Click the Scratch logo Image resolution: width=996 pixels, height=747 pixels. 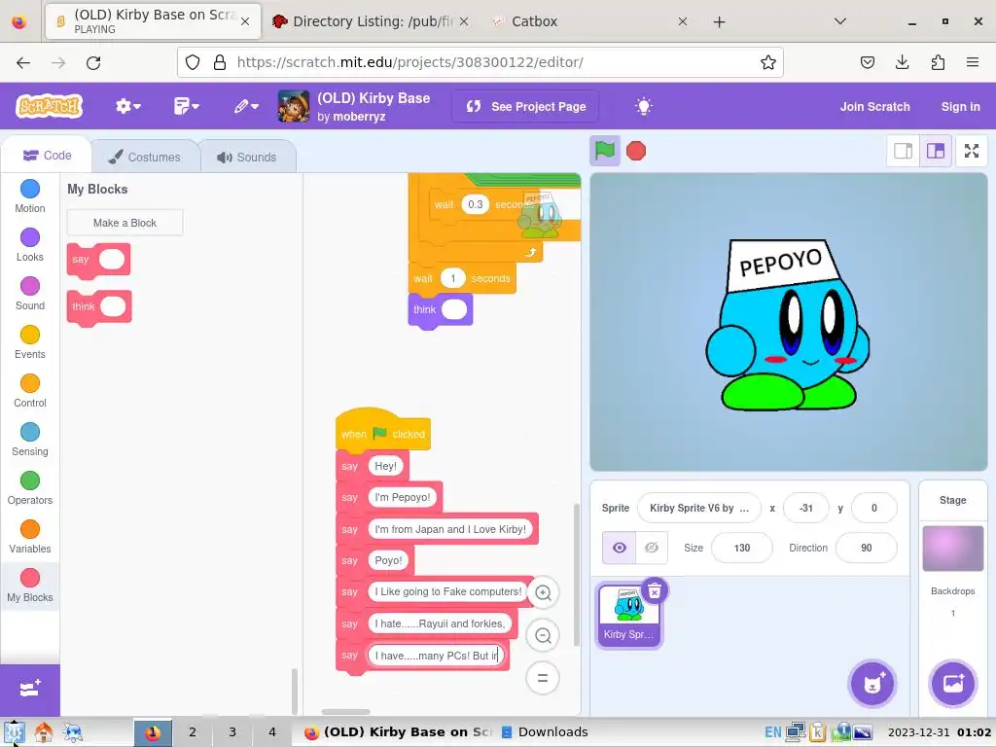click(x=50, y=106)
